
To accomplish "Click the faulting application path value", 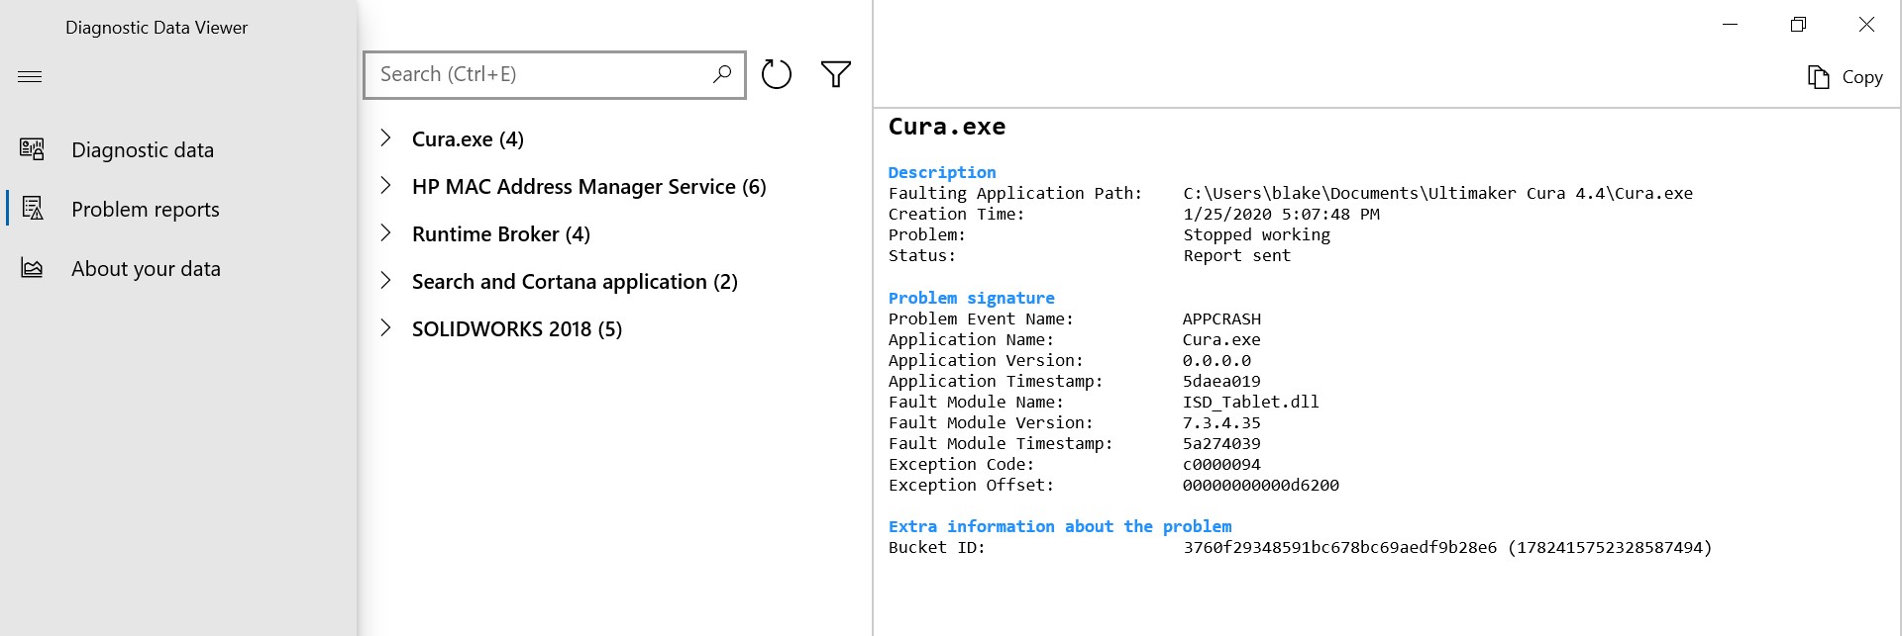I will click(1438, 193).
